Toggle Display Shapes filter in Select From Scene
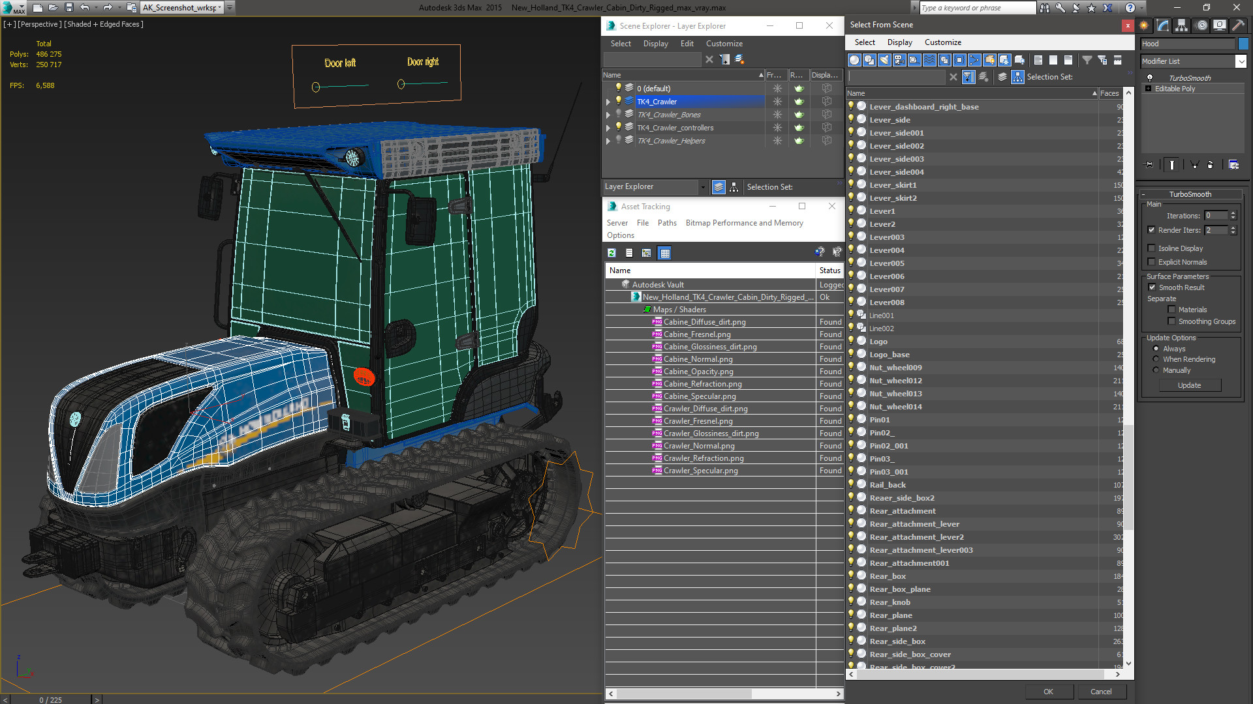Image resolution: width=1253 pixels, height=704 pixels. 869,60
